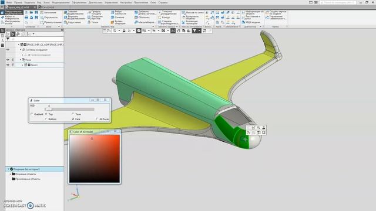Image resolution: width=376 pixels, height=211 pixels.
Task: Open the Моделирование menu
Action: (61, 2)
